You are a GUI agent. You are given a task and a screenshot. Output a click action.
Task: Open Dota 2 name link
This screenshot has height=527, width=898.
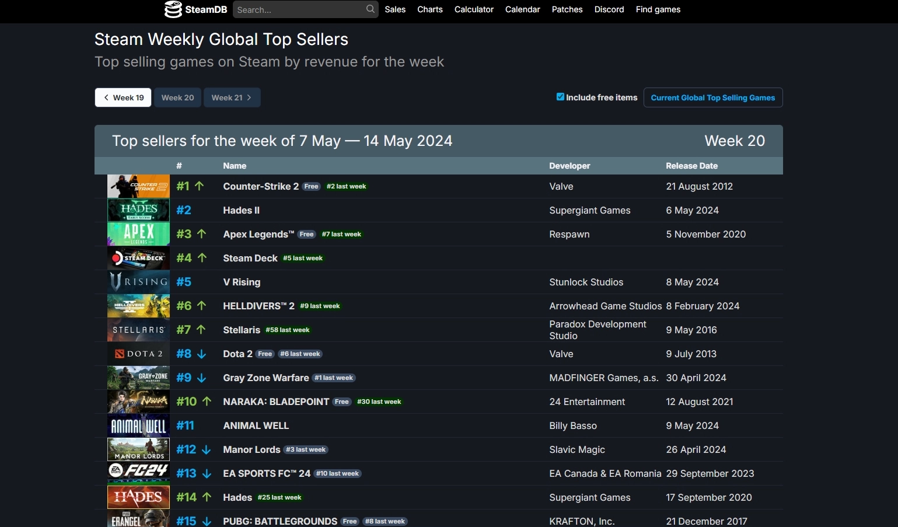tap(237, 354)
